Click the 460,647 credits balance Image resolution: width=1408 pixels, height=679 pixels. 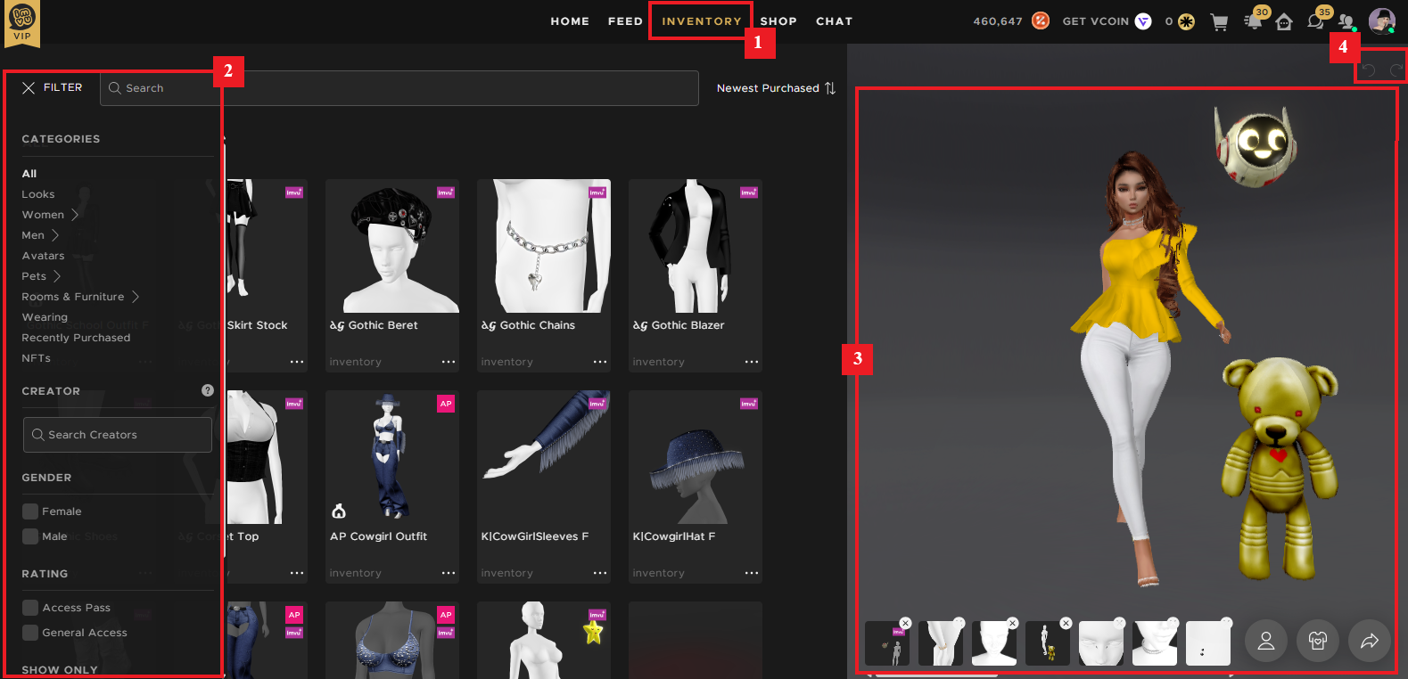point(998,21)
